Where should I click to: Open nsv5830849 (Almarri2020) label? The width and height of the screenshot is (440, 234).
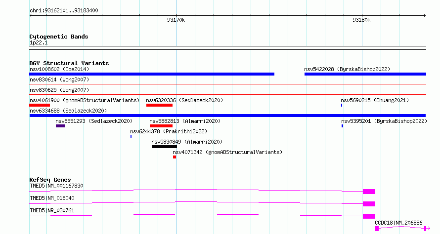(x=187, y=142)
